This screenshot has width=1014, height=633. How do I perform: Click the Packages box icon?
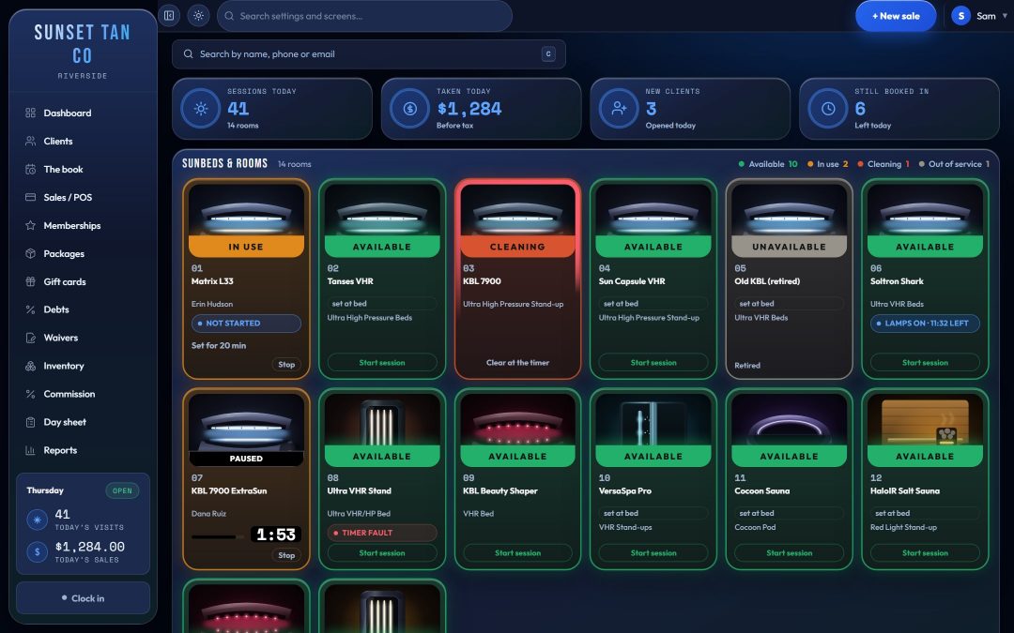(30, 254)
